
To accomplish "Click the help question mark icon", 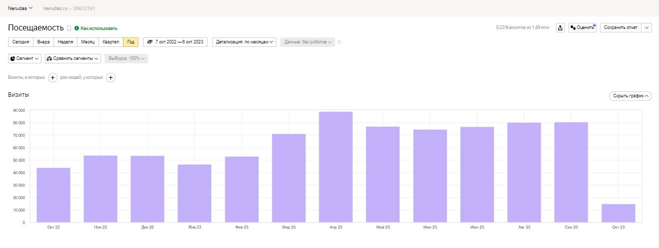I will (339, 42).
